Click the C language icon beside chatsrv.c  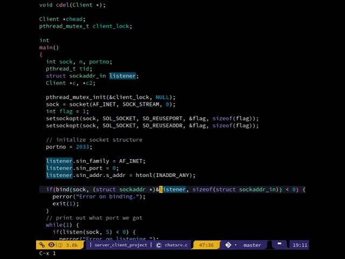pos(158,245)
